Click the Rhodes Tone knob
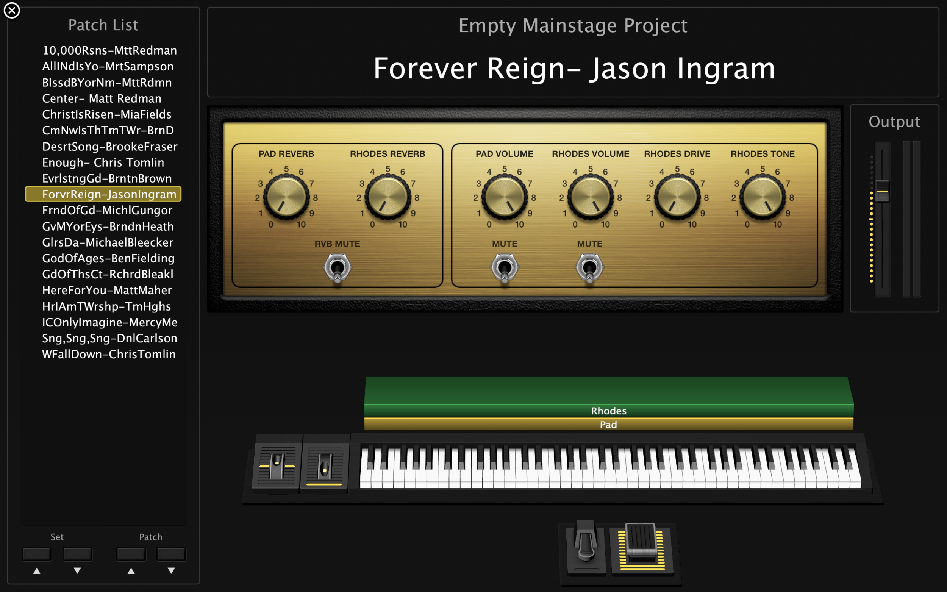 pyautogui.click(x=762, y=196)
